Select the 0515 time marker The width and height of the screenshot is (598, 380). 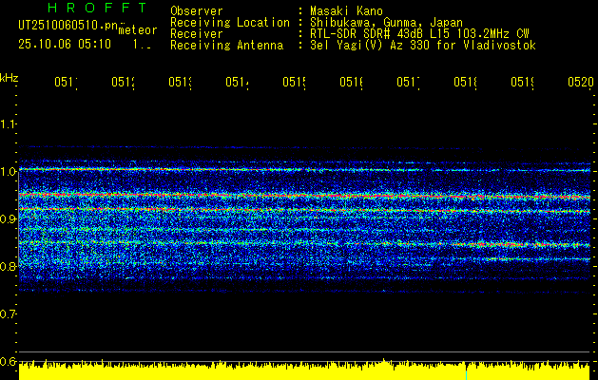(294, 82)
